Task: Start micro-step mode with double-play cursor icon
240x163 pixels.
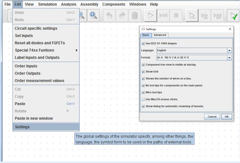Action: point(192,16)
